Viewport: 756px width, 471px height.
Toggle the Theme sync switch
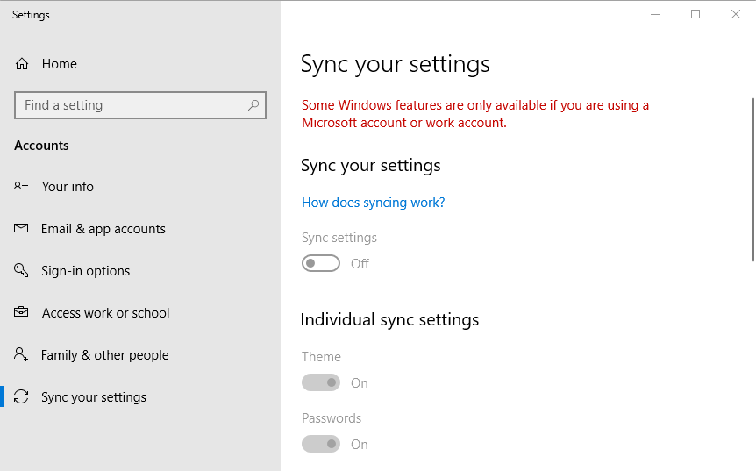pyautogui.click(x=321, y=382)
